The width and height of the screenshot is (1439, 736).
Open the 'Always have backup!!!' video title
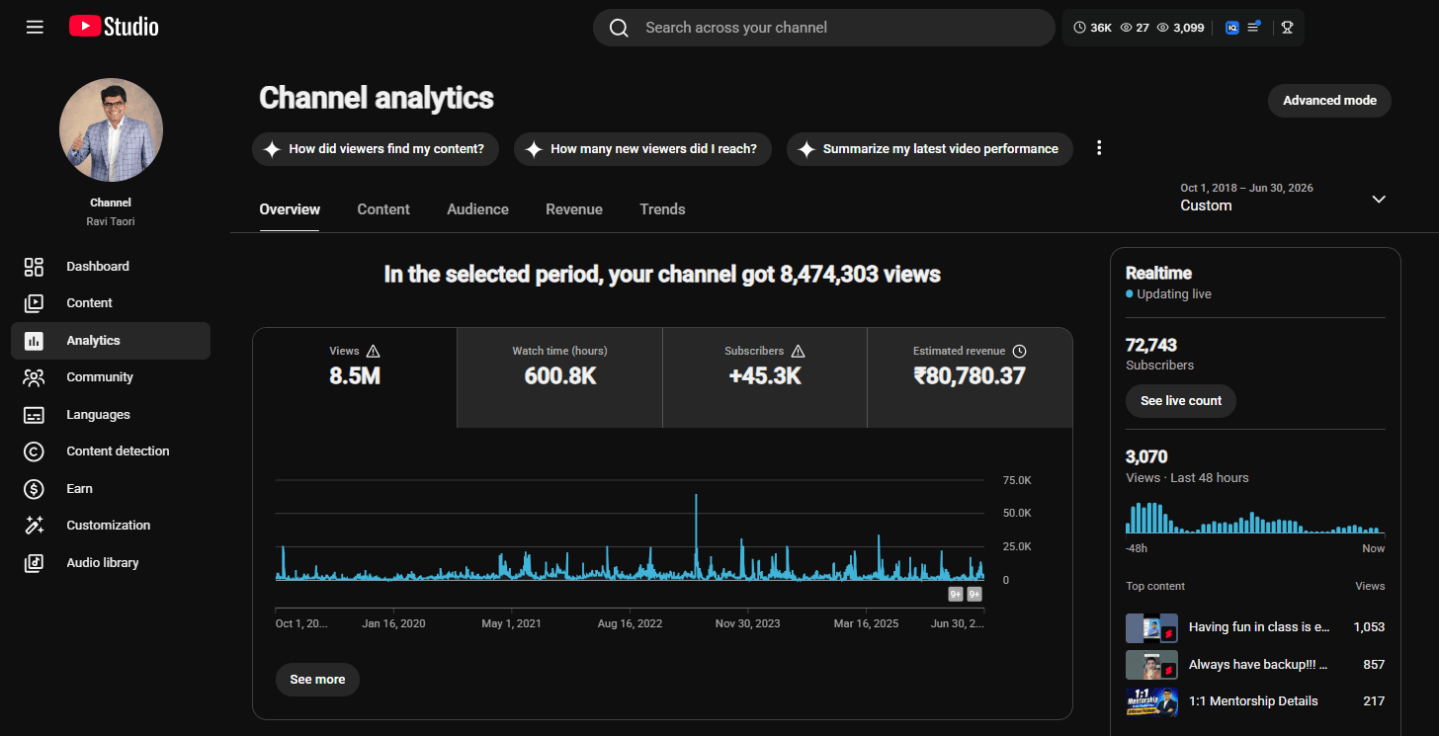[1258, 665]
